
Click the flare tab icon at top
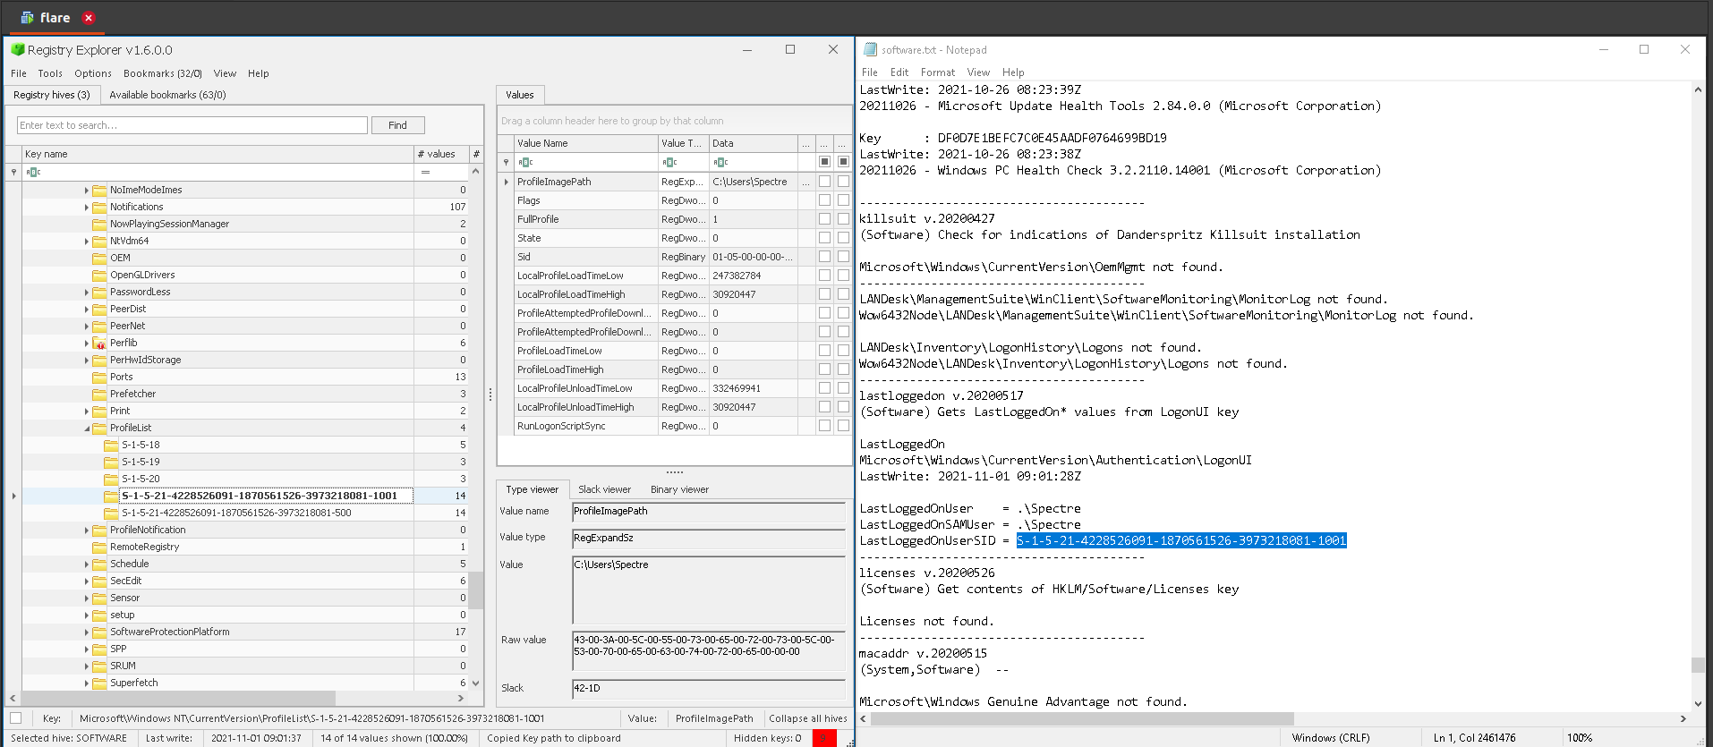(28, 18)
